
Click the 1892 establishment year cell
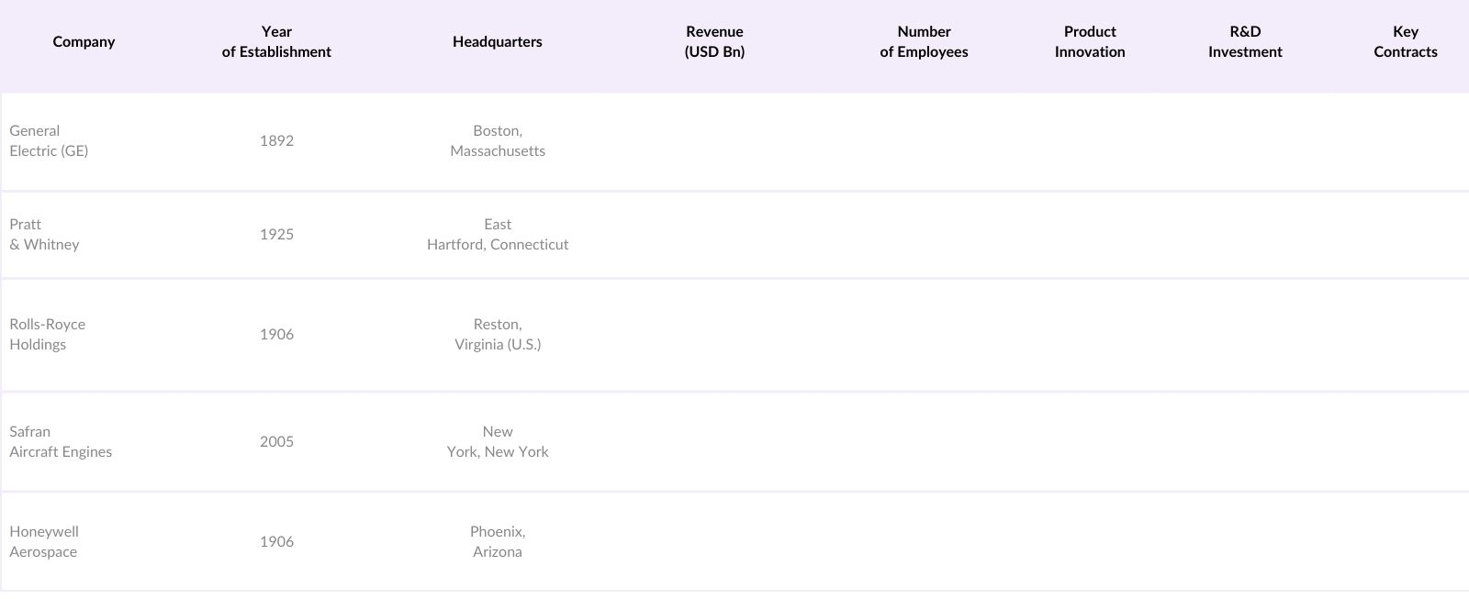click(x=276, y=141)
